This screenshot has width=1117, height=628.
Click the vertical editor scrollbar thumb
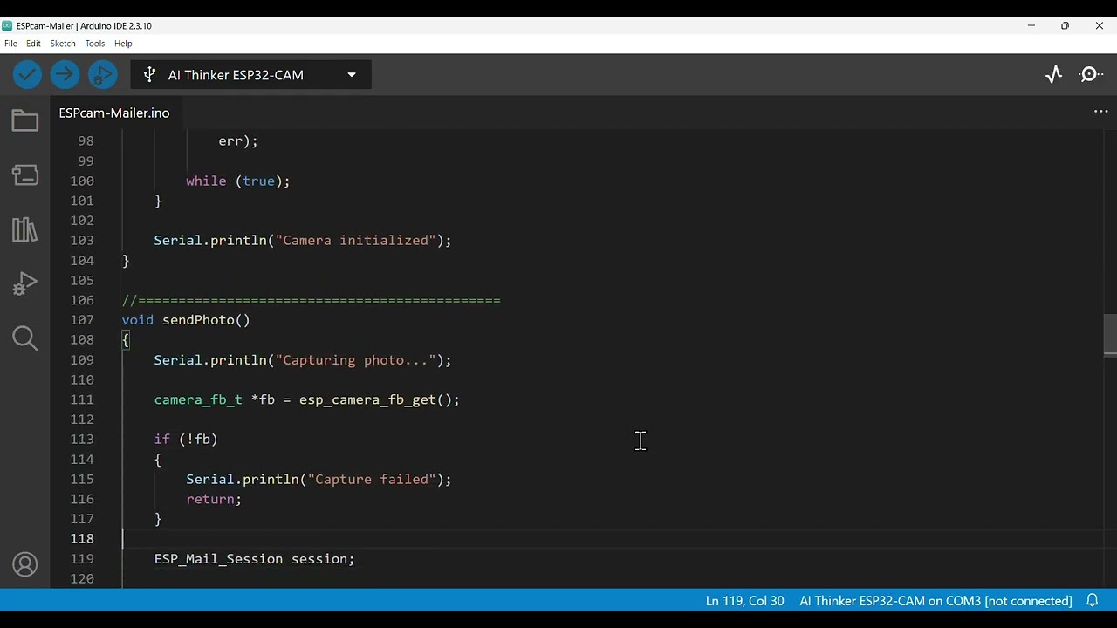click(1110, 334)
